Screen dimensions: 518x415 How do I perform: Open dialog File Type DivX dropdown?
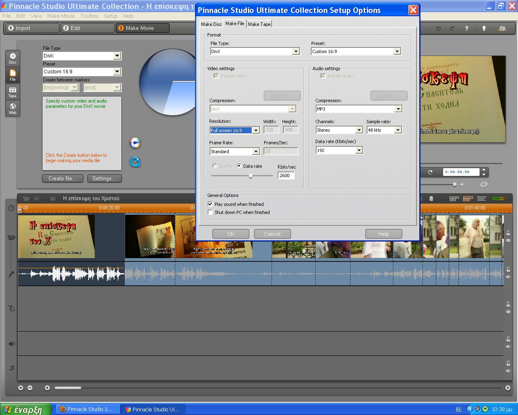click(255, 51)
